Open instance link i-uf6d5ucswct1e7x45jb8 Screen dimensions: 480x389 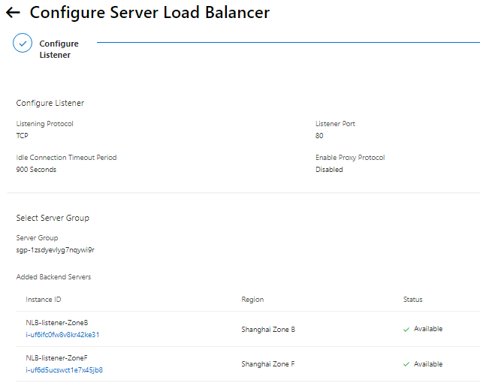(x=64, y=369)
